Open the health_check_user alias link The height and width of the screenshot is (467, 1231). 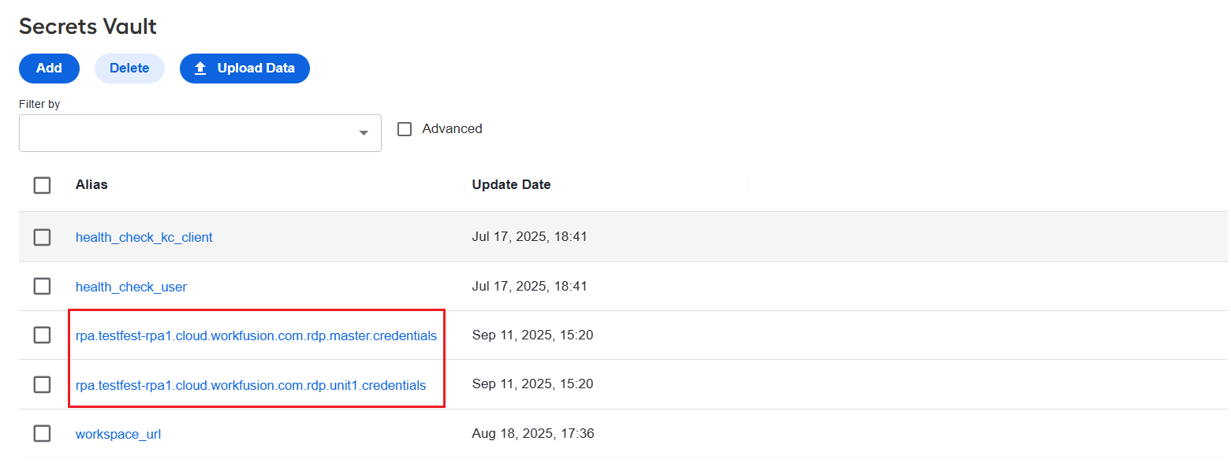click(x=131, y=287)
